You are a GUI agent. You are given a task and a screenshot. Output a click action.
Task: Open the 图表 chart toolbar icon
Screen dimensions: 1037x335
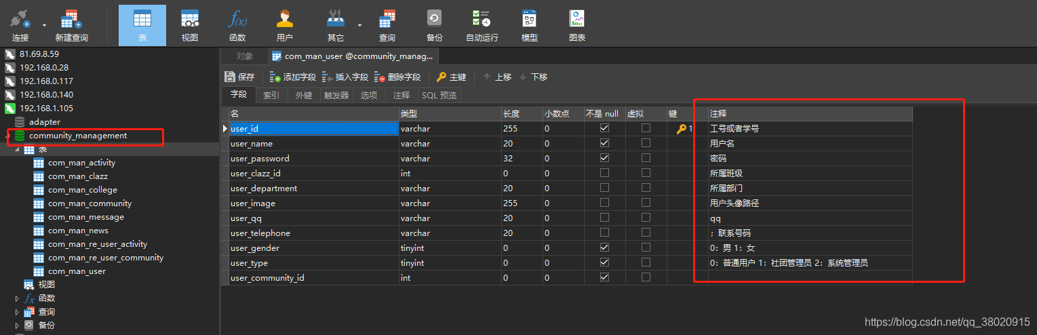577,26
